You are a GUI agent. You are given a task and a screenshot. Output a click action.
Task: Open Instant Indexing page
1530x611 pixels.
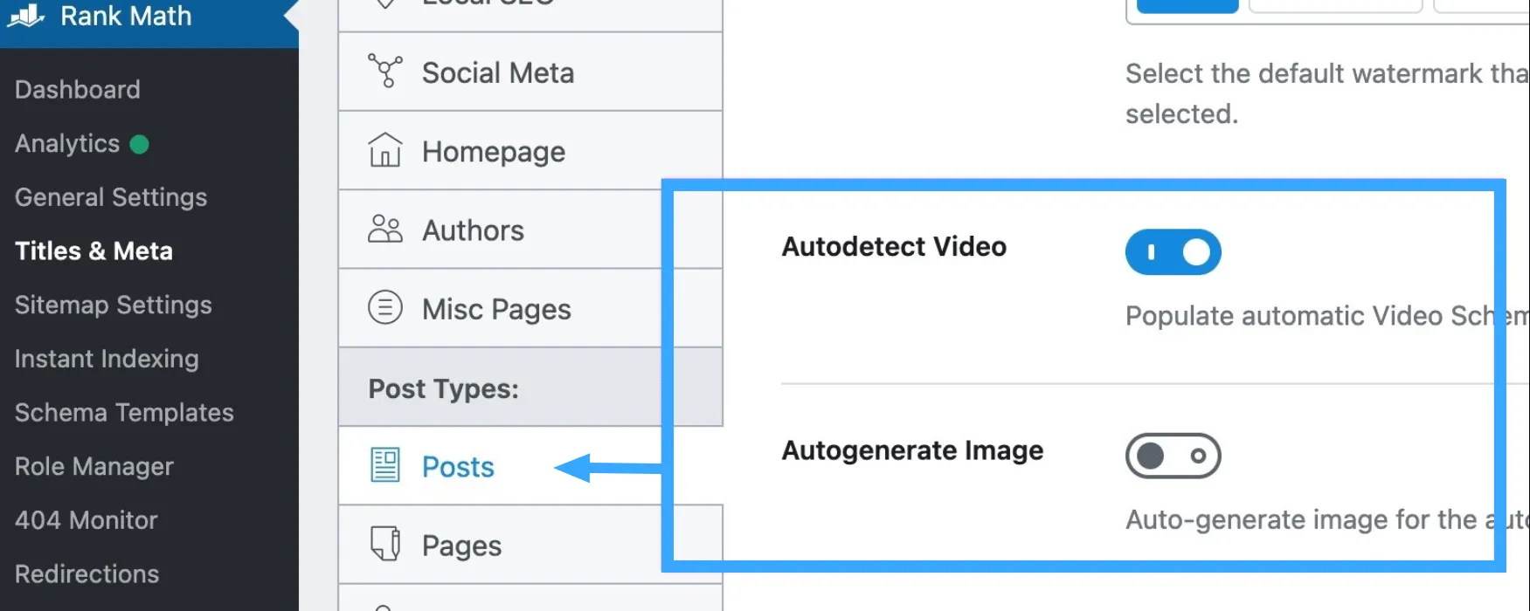point(107,359)
